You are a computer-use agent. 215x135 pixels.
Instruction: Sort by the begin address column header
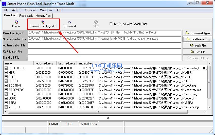[66, 63]
